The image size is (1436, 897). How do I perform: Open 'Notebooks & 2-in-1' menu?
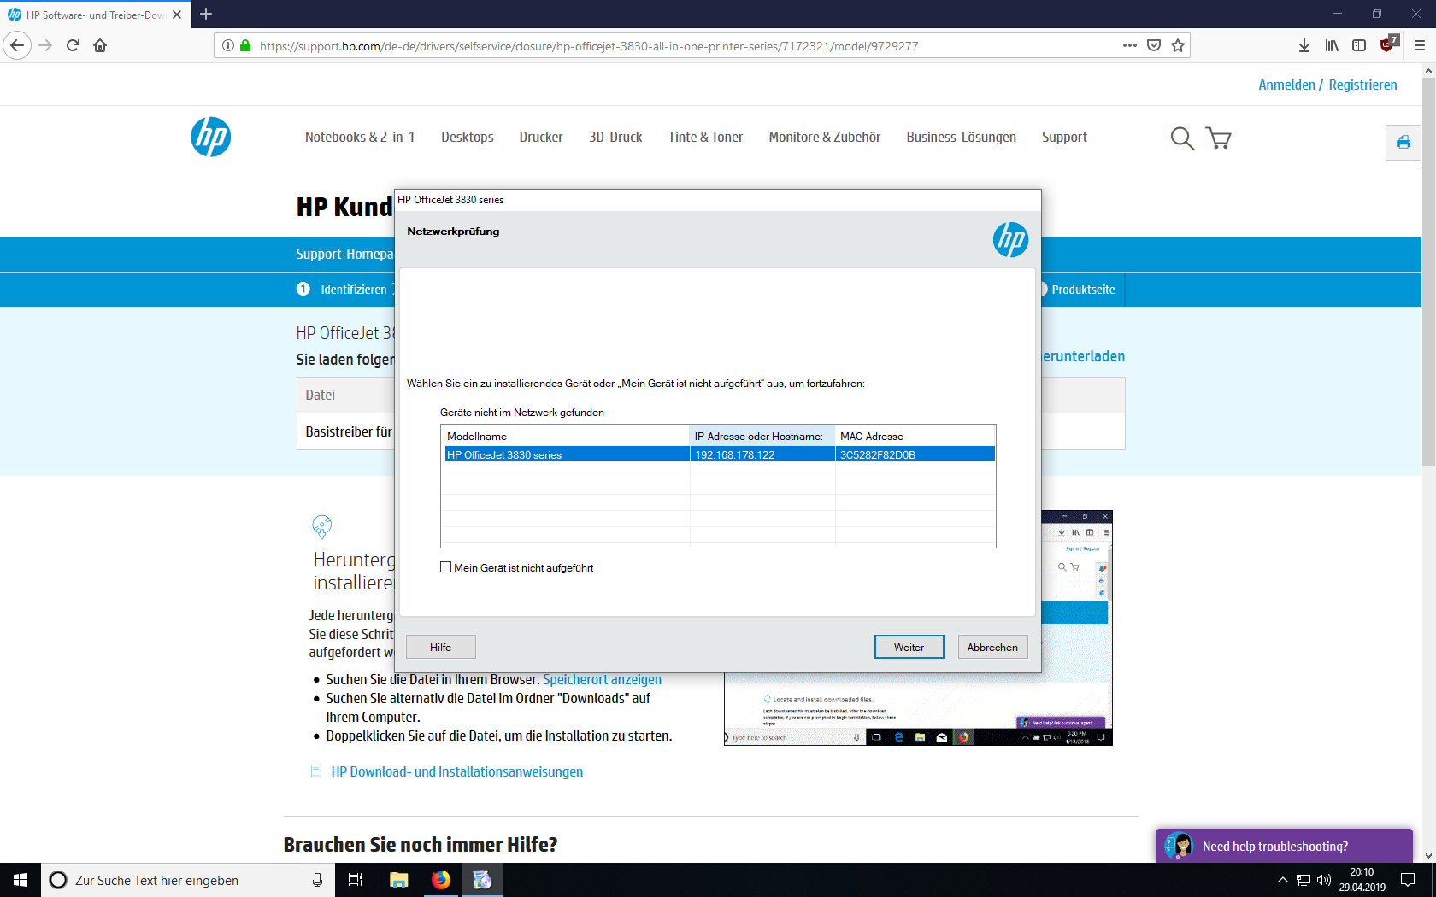coord(360,137)
